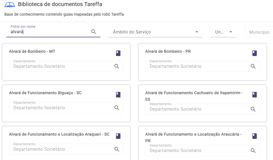Click Departamento field in Araucária - PR card
The width and height of the screenshot is (273, 160).
point(203,151)
